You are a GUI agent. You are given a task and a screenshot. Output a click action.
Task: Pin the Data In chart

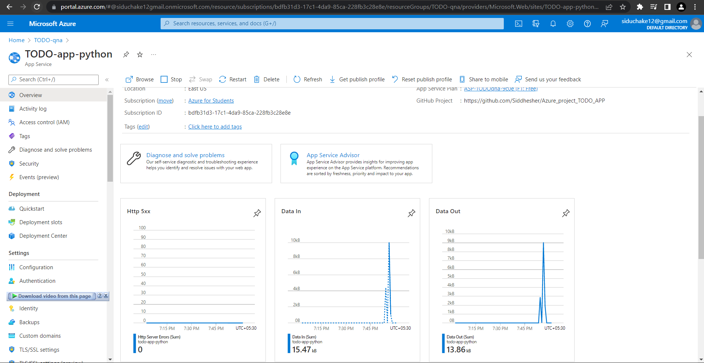click(x=411, y=213)
